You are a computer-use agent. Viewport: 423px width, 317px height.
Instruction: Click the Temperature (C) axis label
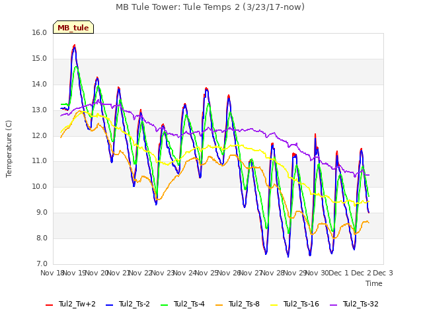click(9, 149)
